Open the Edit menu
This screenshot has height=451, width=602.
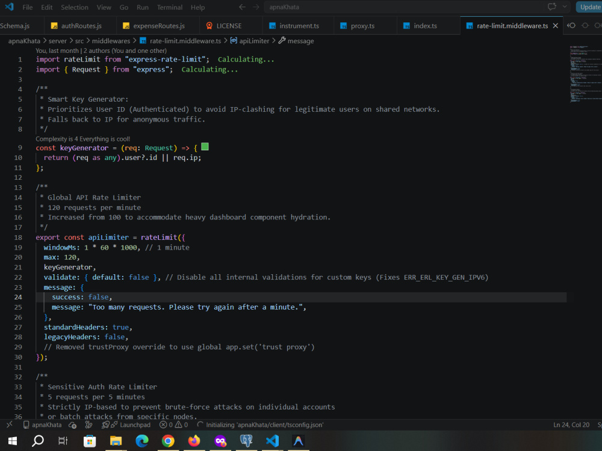tap(47, 7)
